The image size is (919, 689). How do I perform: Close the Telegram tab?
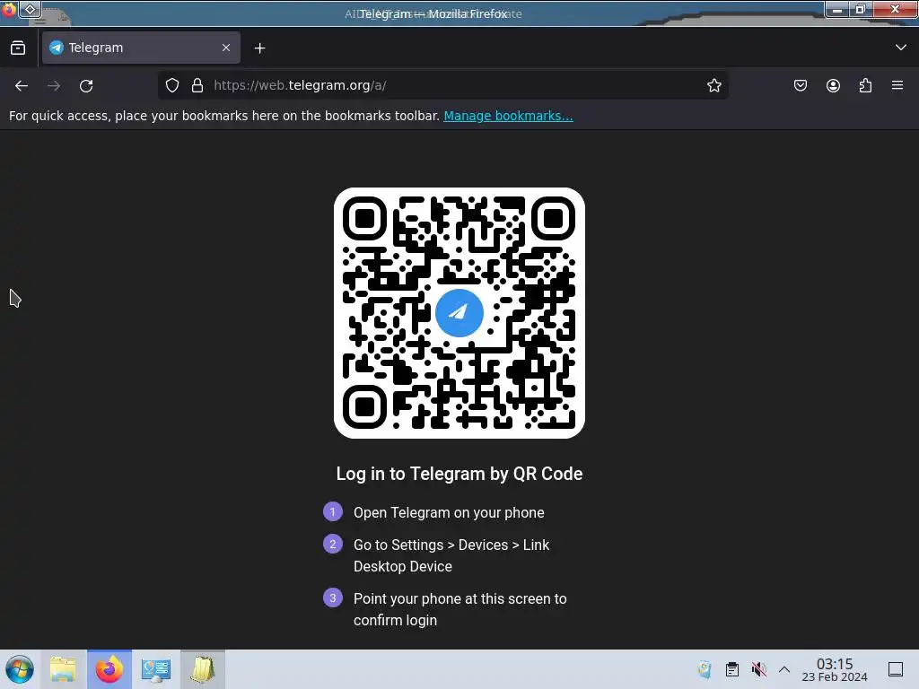(x=226, y=48)
